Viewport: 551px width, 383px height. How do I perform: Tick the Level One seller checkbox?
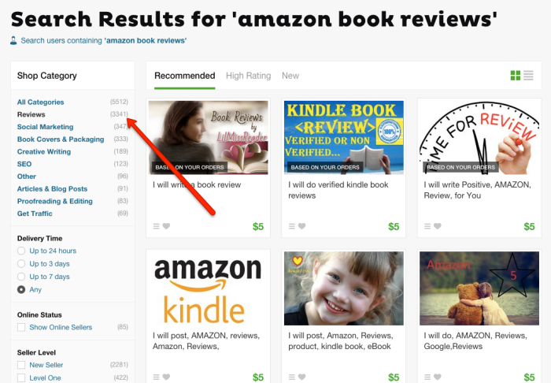pyautogui.click(x=21, y=378)
